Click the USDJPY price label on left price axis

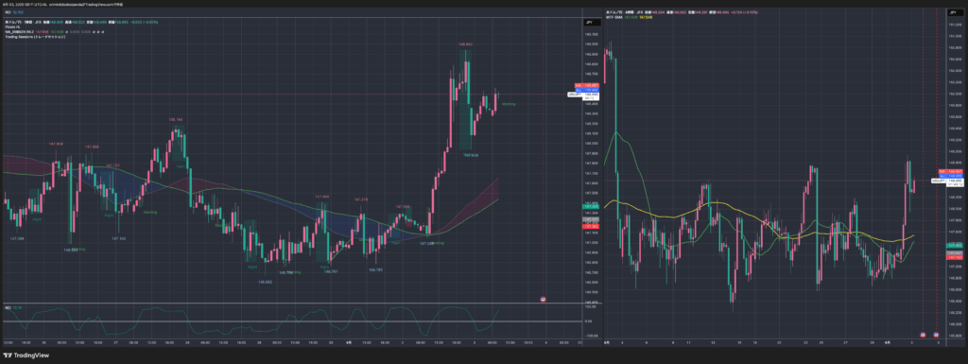click(582, 95)
